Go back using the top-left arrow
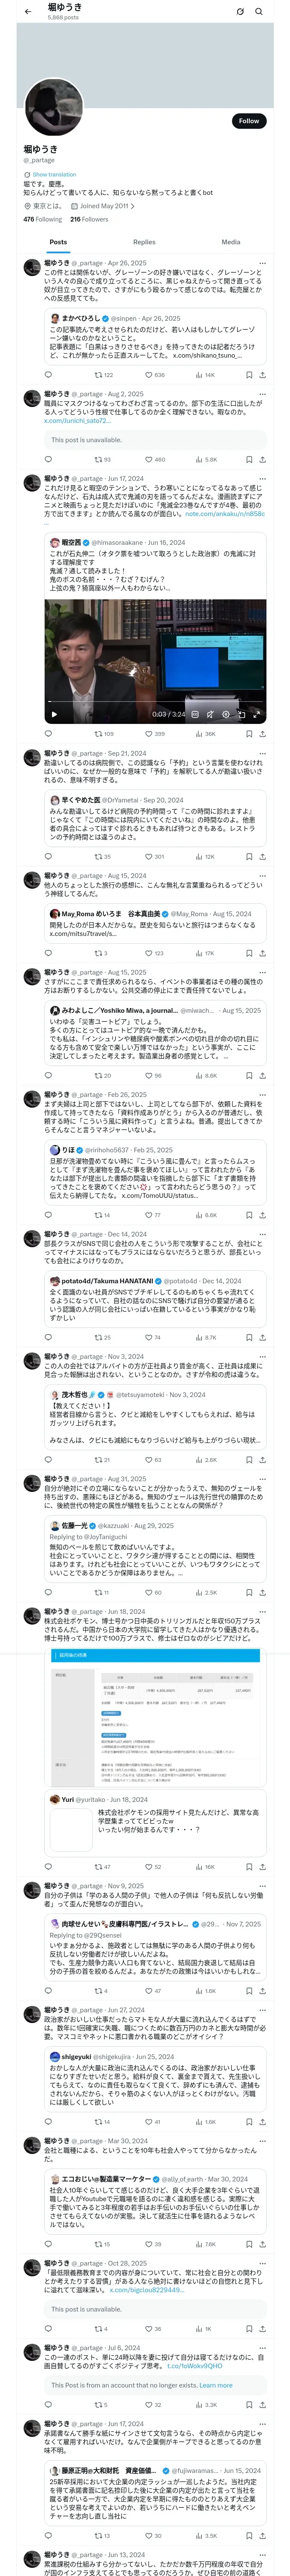The width and height of the screenshot is (290, 2576). (x=28, y=11)
